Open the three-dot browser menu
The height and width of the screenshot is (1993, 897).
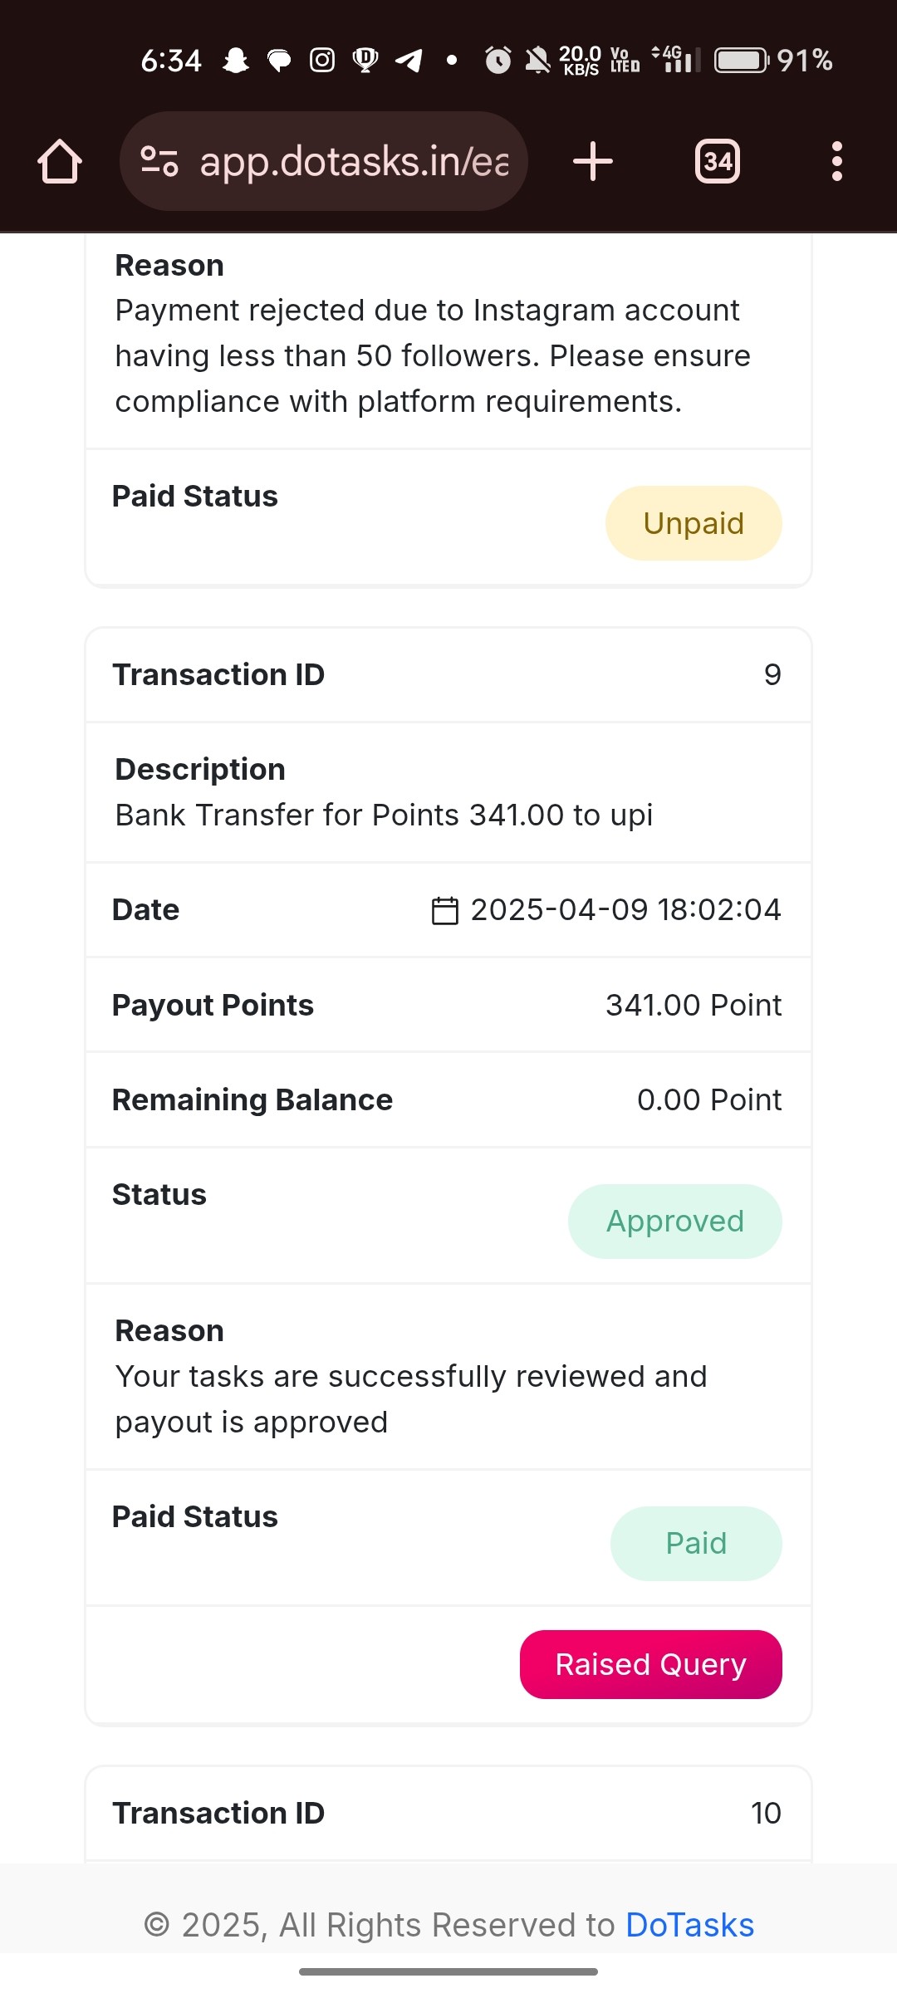[837, 161]
